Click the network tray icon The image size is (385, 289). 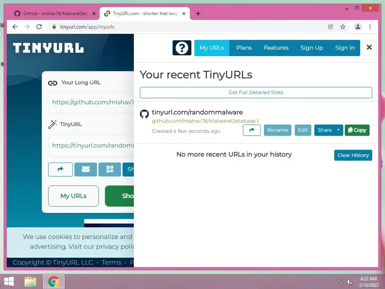341,281
